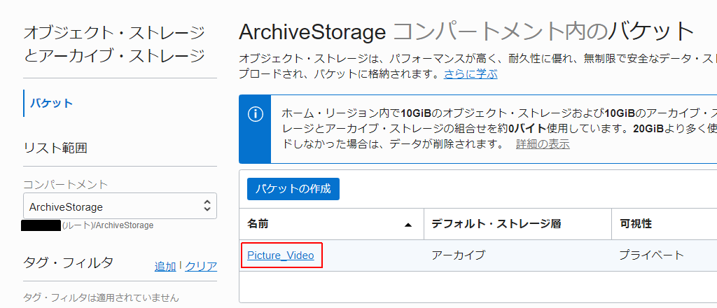Click the (ルート)/ArchiveStorage path text
This screenshot has width=717, height=308.
coord(108,225)
